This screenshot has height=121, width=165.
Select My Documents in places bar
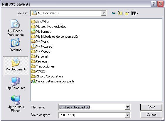click(16, 66)
